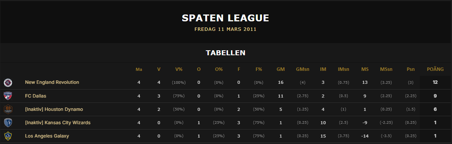Click the Houston Dynamo orange logo
This screenshot has width=452, height=144.
(8, 109)
